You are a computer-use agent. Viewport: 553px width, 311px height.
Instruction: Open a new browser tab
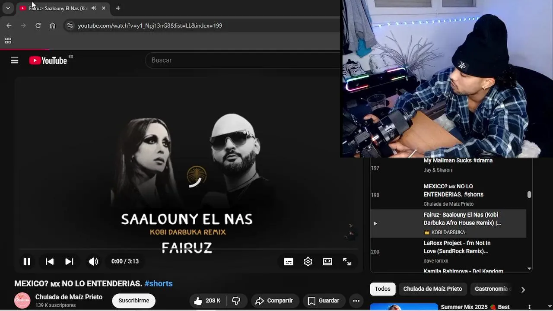click(x=118, y=8)
